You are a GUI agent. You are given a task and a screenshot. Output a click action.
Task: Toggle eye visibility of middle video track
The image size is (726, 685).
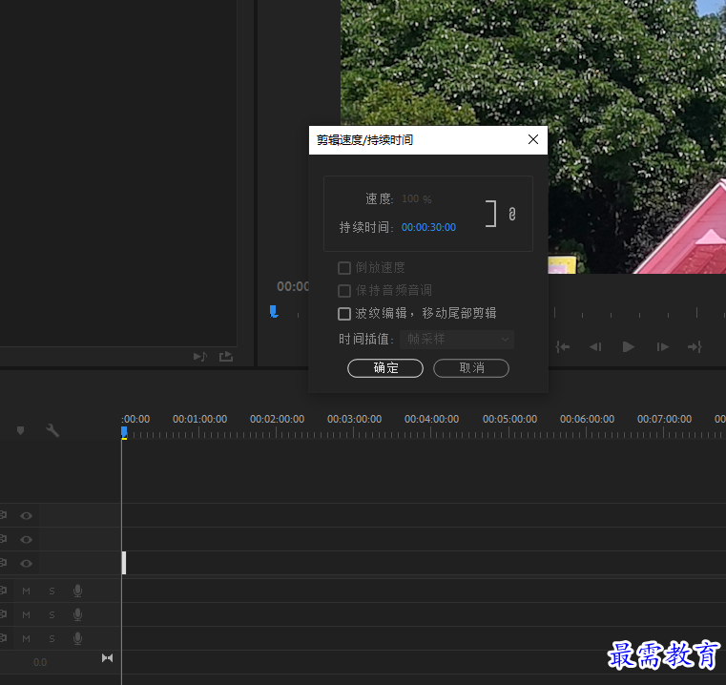(27, 539)
